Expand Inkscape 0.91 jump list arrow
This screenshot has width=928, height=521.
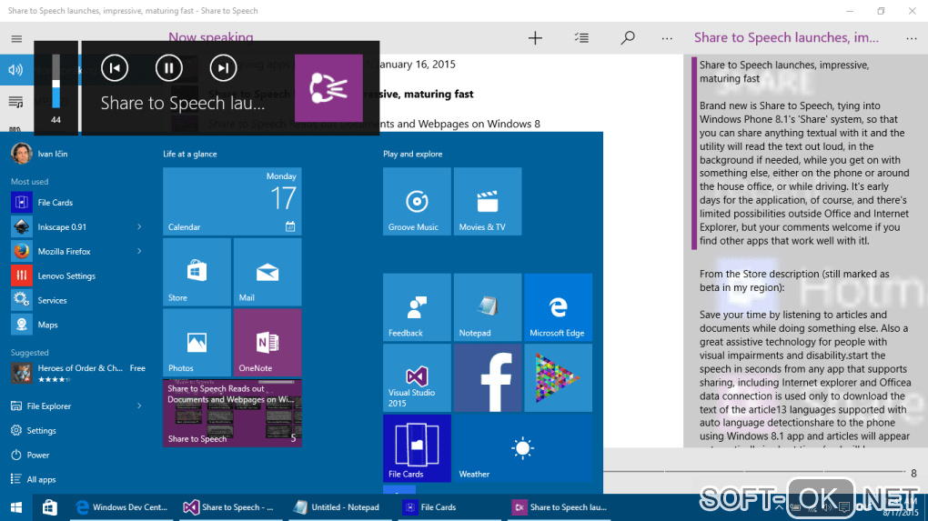point(140,227)
